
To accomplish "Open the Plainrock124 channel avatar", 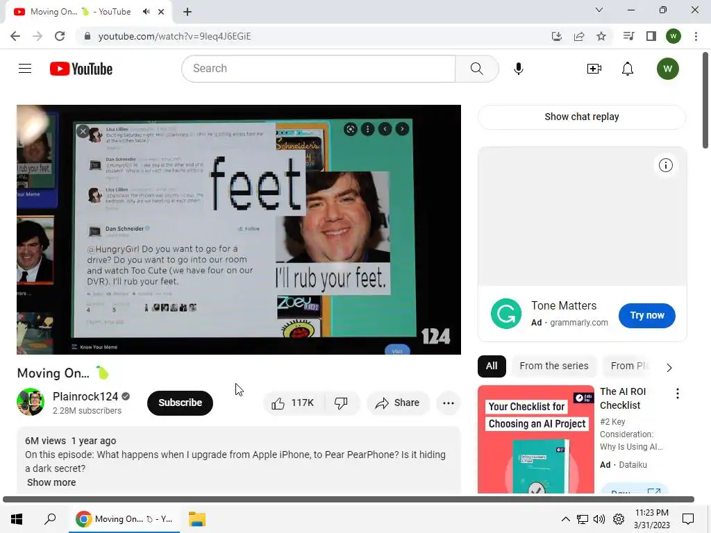I will tap(31, 402).
